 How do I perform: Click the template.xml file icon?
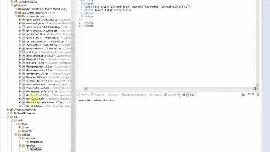click(x=28, y=142)
